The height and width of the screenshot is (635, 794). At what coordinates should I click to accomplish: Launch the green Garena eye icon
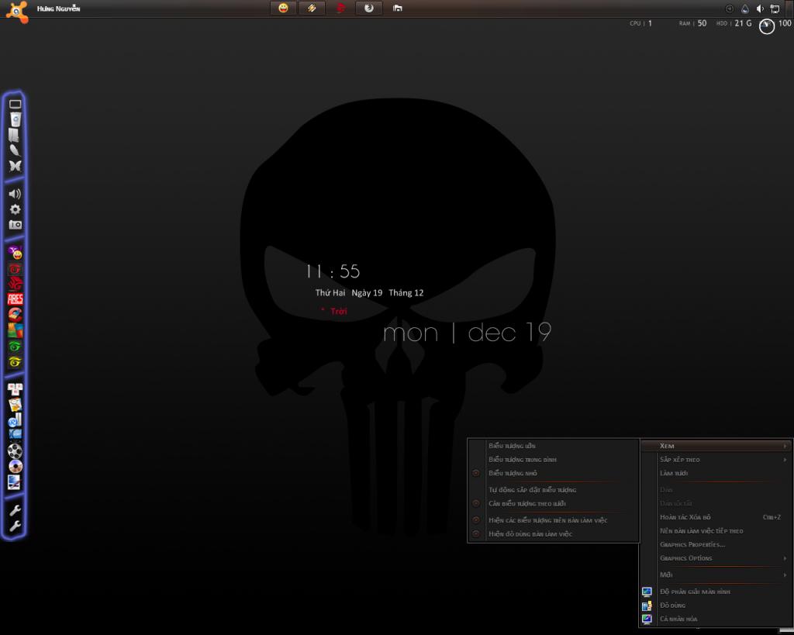click(16, 347)
